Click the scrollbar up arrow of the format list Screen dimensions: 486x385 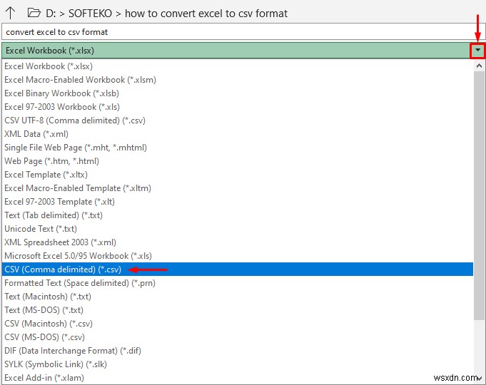[x=479, y=66]
